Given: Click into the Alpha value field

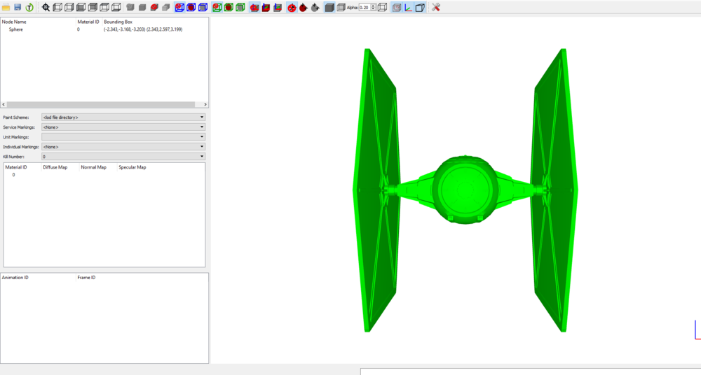Looking at the screenshot, I should pos(365,8).
